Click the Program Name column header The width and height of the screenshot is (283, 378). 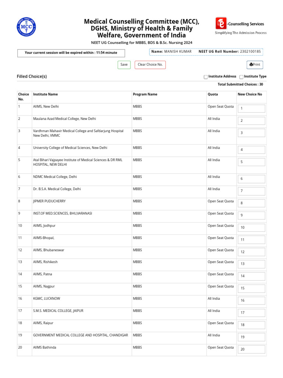tap(145, 94)
